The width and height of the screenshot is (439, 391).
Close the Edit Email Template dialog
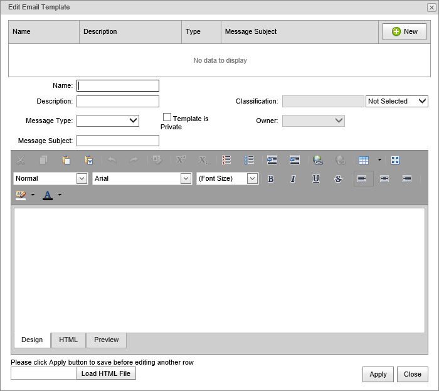pyautogui.click(x=431, y=8)
